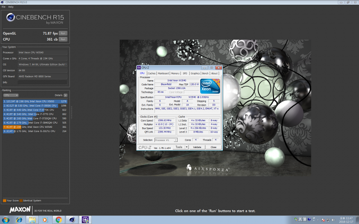Open the CPU-Z Tools dropdown arrow
This screenshot has width=359, height=224.
point(187,147)
